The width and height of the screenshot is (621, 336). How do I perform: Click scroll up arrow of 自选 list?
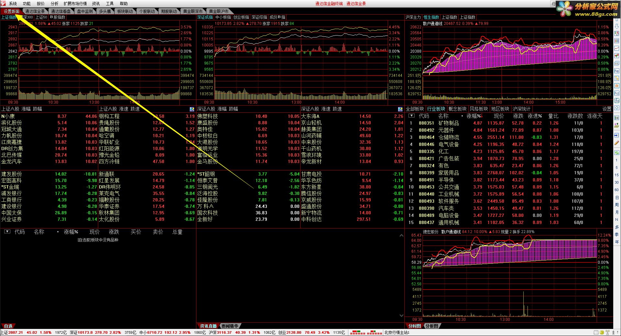(x=401, y=236)
